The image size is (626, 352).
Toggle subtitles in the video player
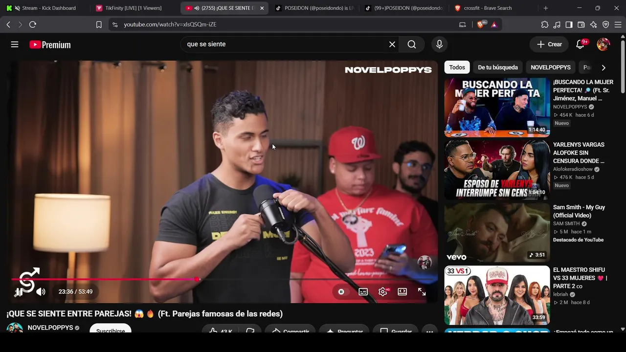point(363,292)
